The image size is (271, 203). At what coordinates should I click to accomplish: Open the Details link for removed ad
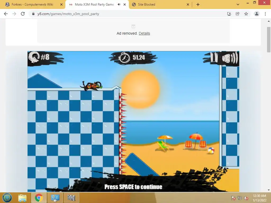coord(144,33)
